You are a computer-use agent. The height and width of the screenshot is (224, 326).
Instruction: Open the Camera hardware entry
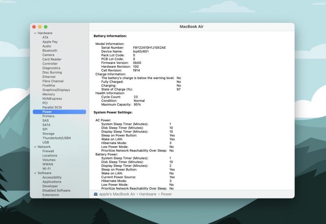click(48, 55)
